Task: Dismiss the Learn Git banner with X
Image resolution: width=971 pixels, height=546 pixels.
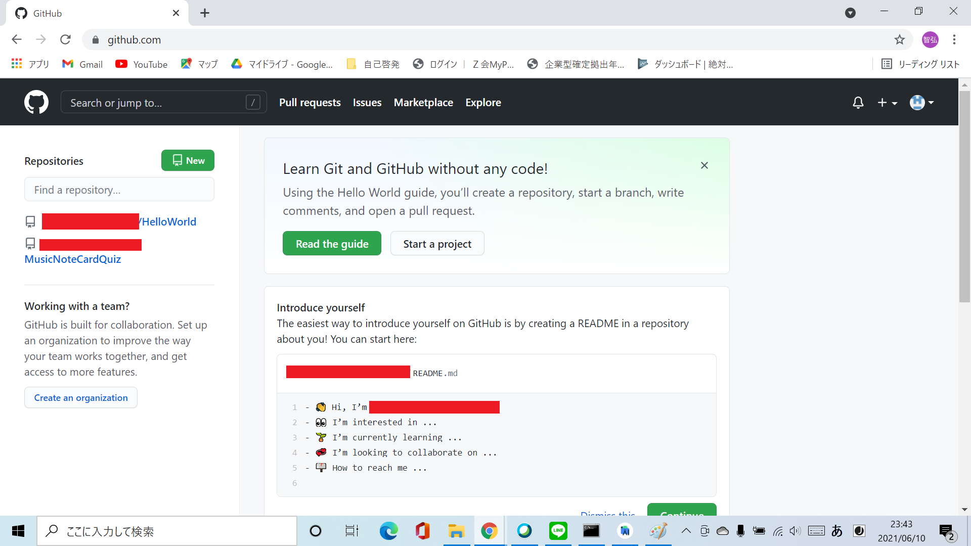Action: (x=704, y=165)
